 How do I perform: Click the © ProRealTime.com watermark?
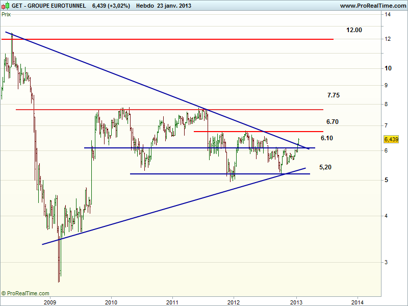25,293
